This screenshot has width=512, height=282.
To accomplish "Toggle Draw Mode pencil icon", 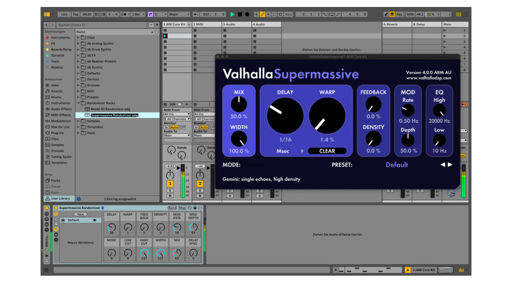I will pyautogui.click(x=386, y=14).
